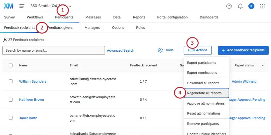The image size is (271, 135).
Task: Expand the Report status column chevron
Action: click(x=263, y=65)
